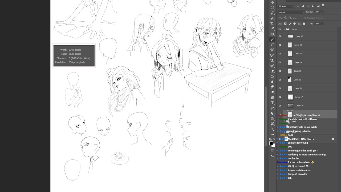Select the Pencil tool in toolbar
Viewport: 341px width, 192px height.
[x=272, y=45]
